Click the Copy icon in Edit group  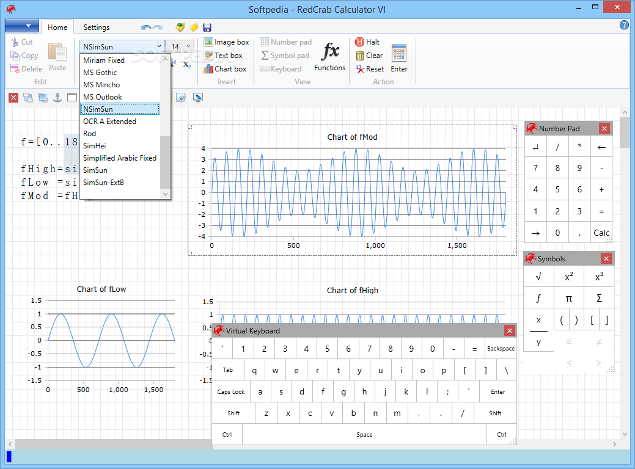[x=15, y=56]
